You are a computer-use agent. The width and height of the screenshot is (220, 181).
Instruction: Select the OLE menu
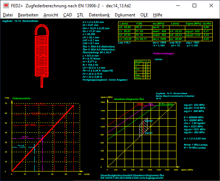point(144,15)
